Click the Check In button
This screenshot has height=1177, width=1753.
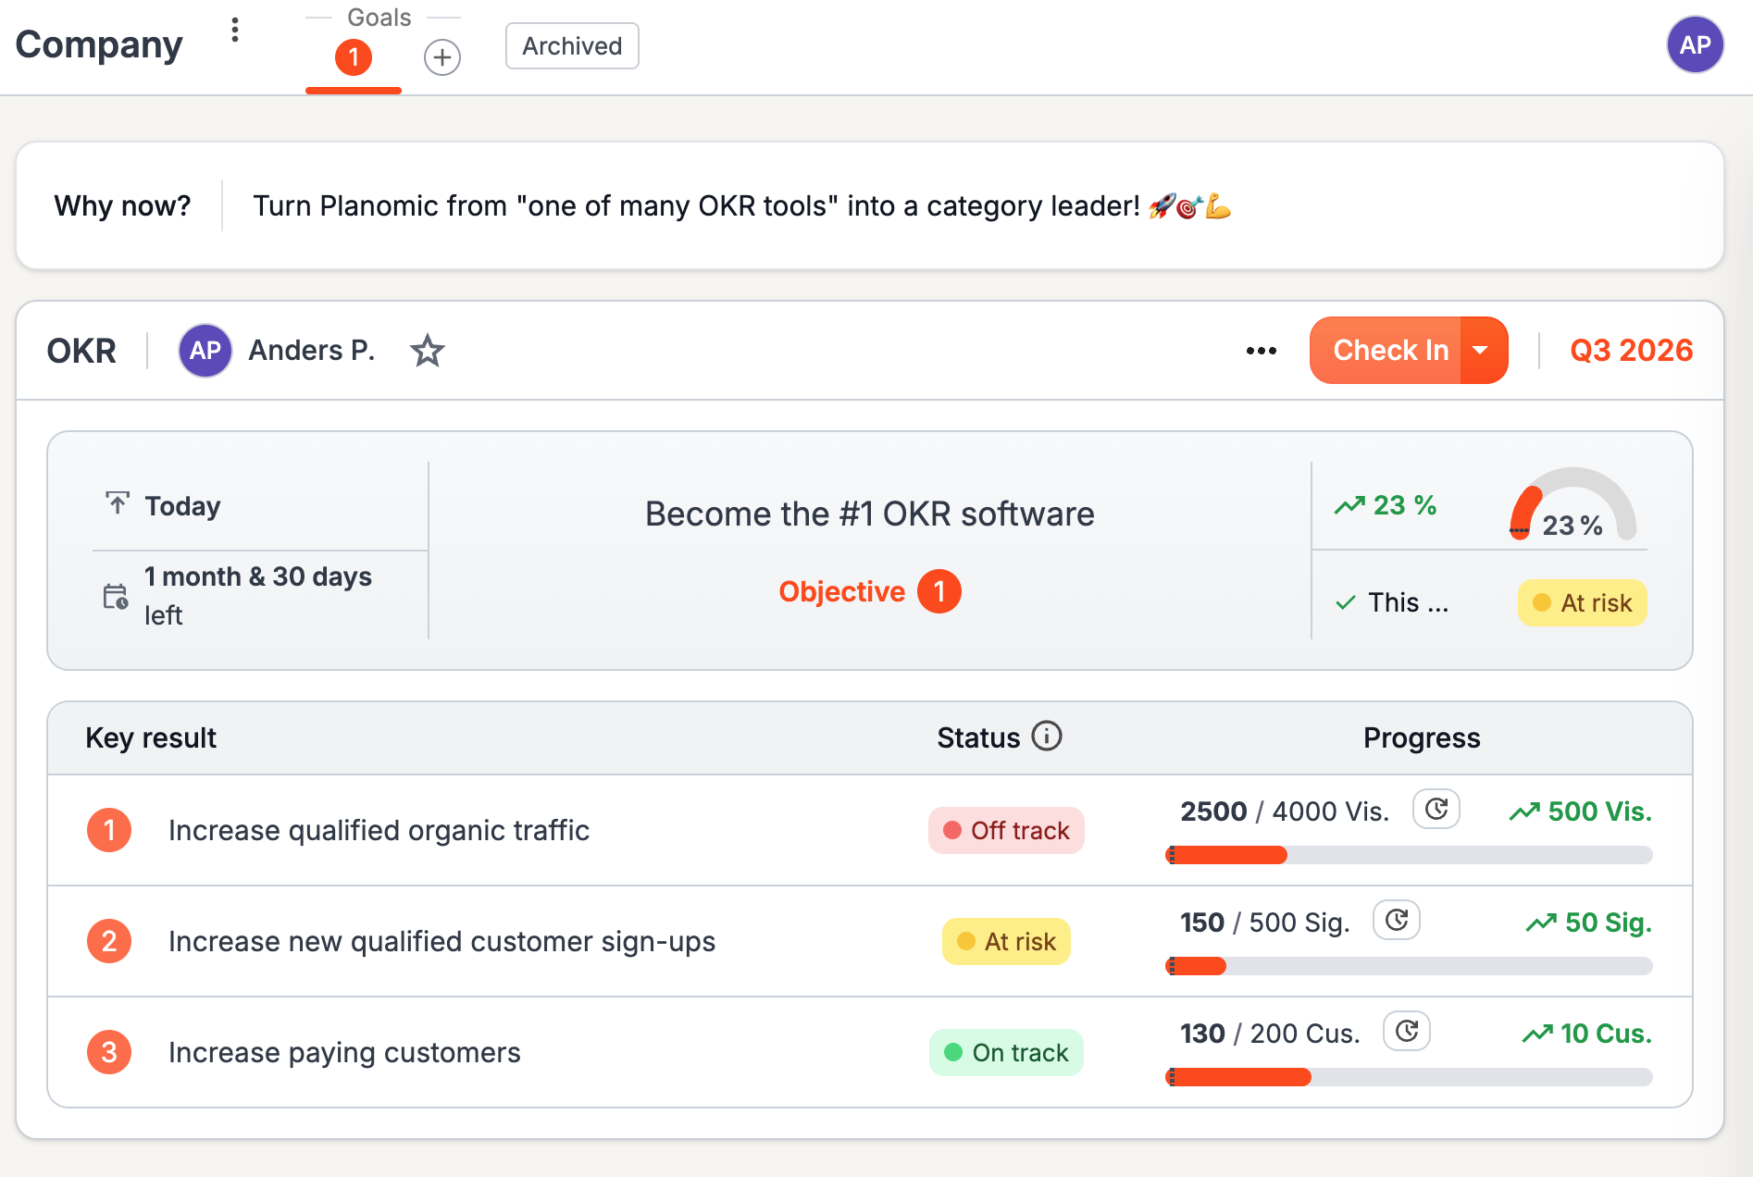coord(1385,351)
